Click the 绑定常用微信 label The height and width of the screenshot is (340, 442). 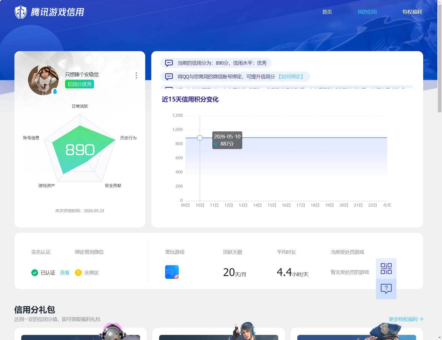[x=89, y=252]
